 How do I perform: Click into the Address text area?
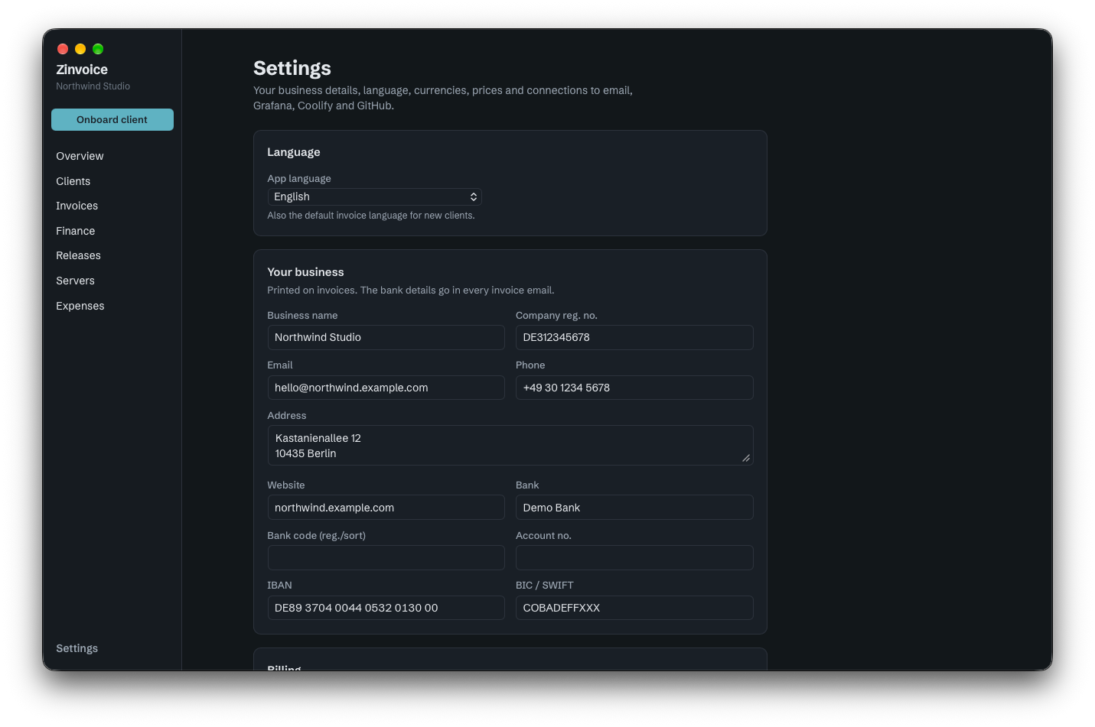point(510,446)
